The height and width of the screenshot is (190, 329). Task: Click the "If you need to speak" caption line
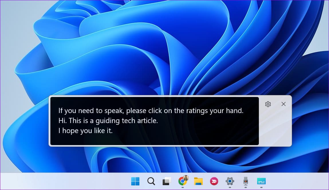click(x=151, y=110)
